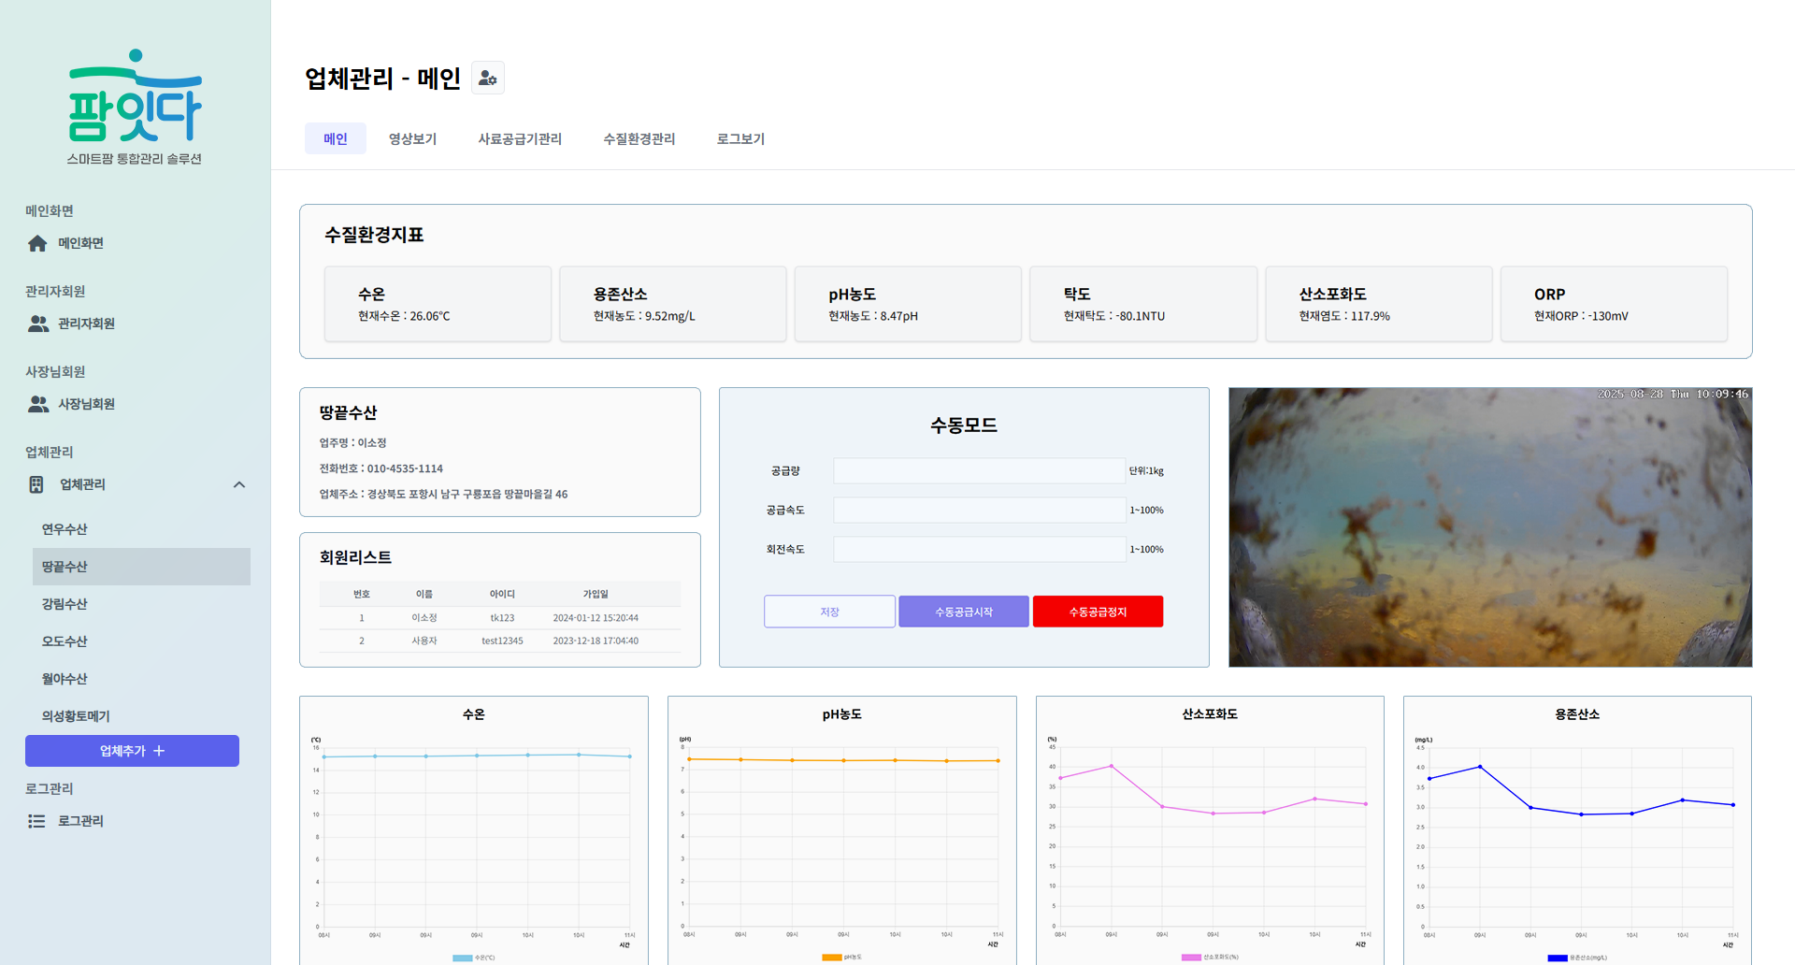Image resolution: width=1795 pixels, height=965 pixels.
Task: Click the 저장 button
Action: (829, 612)
